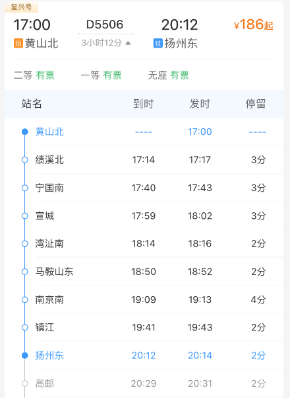Choose 二等 有票 seat option
The image size is (290, 398).
click(34, 75)
